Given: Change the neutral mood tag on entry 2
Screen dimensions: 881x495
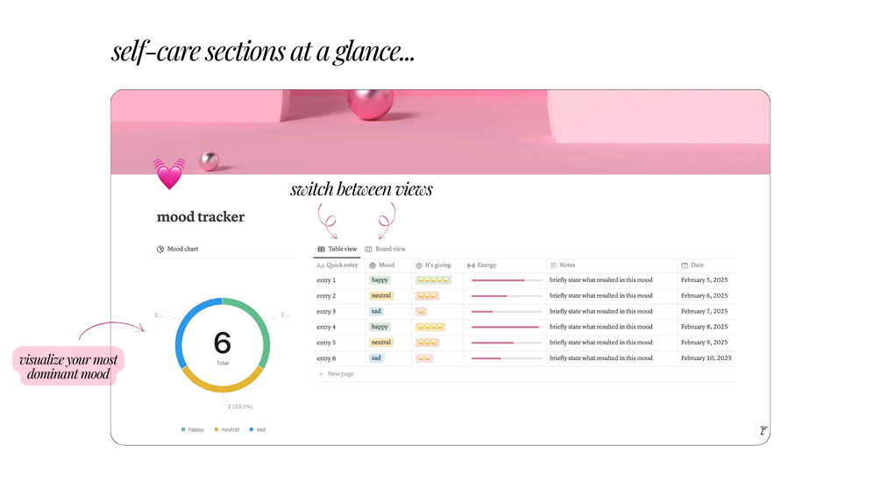Looking at the screenshot, I should point(381,296).
